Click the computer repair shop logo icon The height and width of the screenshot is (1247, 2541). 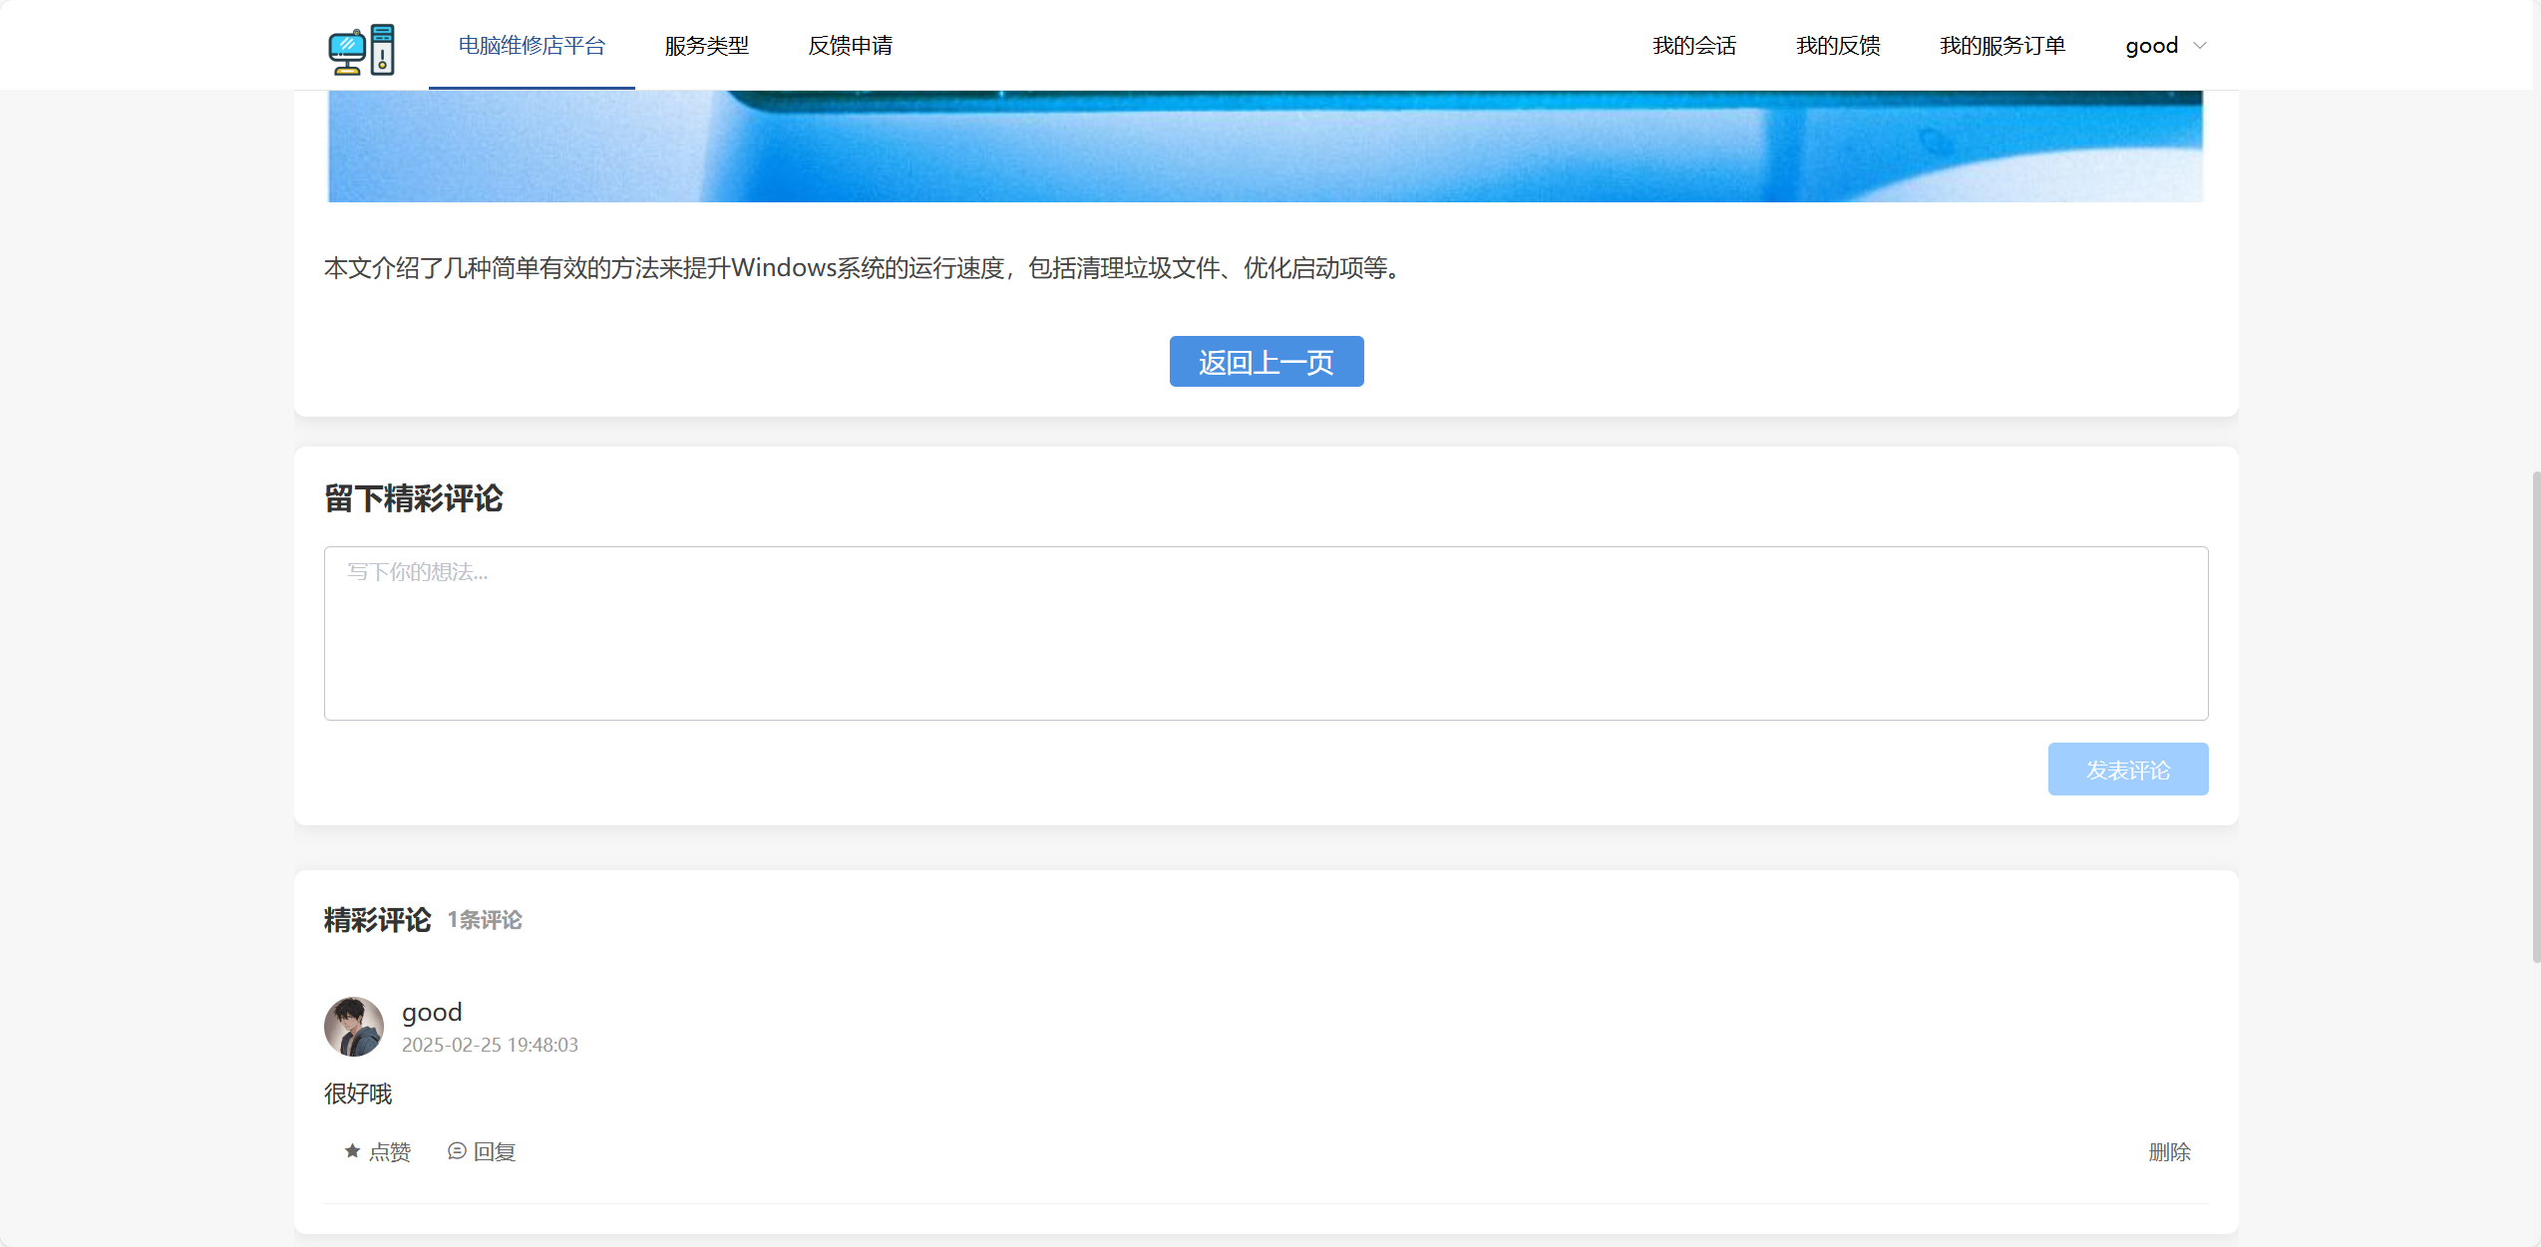362,47
